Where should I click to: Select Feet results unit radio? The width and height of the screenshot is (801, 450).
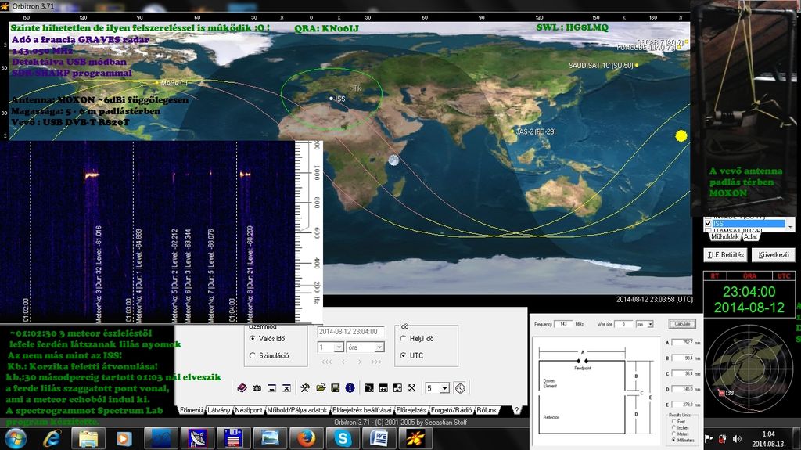coord(673,422)
